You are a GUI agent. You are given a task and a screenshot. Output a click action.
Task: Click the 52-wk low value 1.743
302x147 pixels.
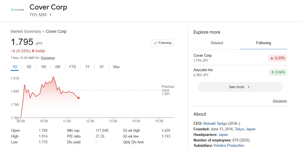click(166, 136)
